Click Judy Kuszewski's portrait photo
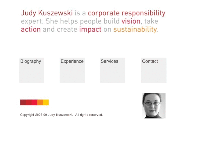204x153 pixels. (x=153, y=106)
